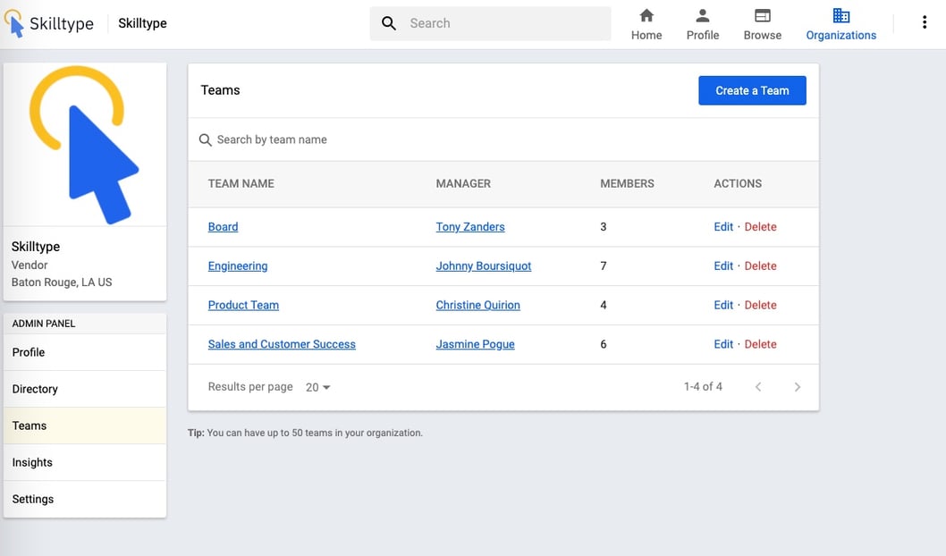Viewport: 946px width, 556px height.
Task: Open Insights in the admin panel
Action: point(32,462)
